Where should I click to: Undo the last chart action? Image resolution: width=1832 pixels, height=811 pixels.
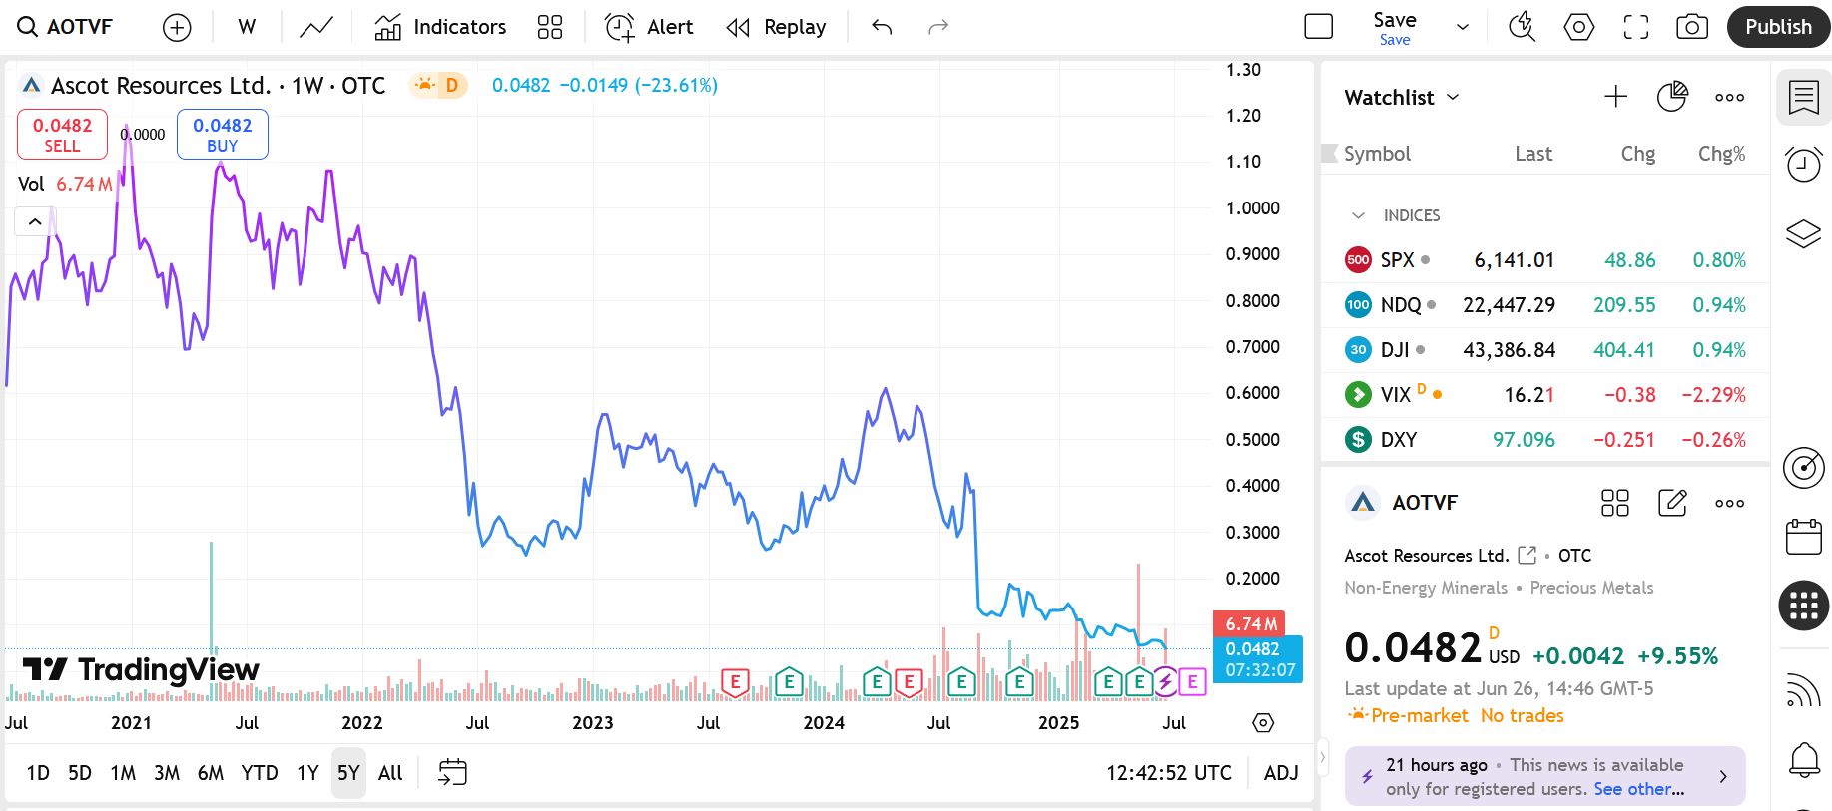tap(882, 27)
